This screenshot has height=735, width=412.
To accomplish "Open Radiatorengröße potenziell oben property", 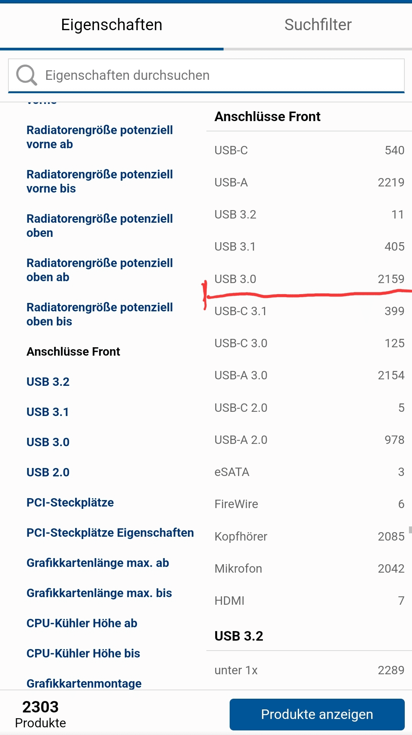I will point(100,226).
